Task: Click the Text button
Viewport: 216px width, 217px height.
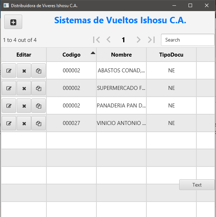Action: [197, 185]
